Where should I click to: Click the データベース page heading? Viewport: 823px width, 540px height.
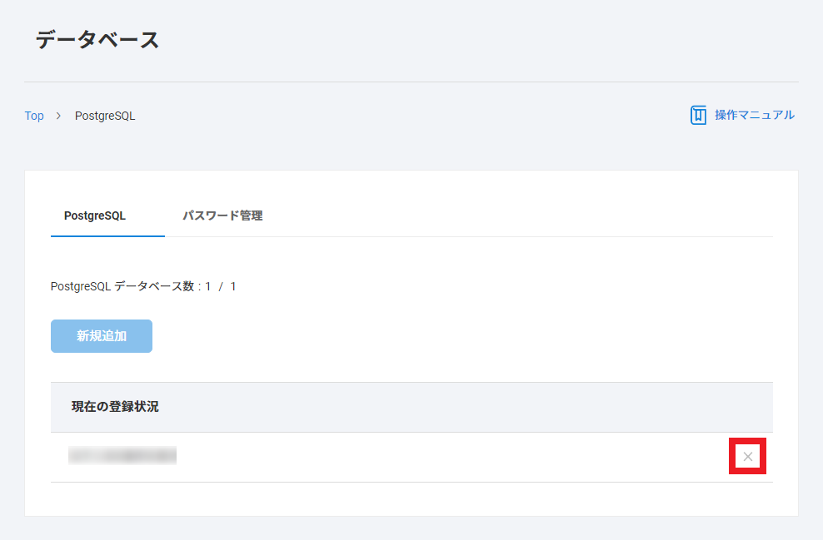(x=97, y=39)
